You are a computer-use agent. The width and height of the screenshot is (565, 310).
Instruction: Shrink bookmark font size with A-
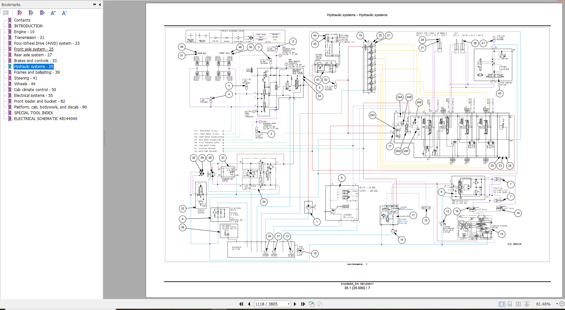(x=64, y=13)
